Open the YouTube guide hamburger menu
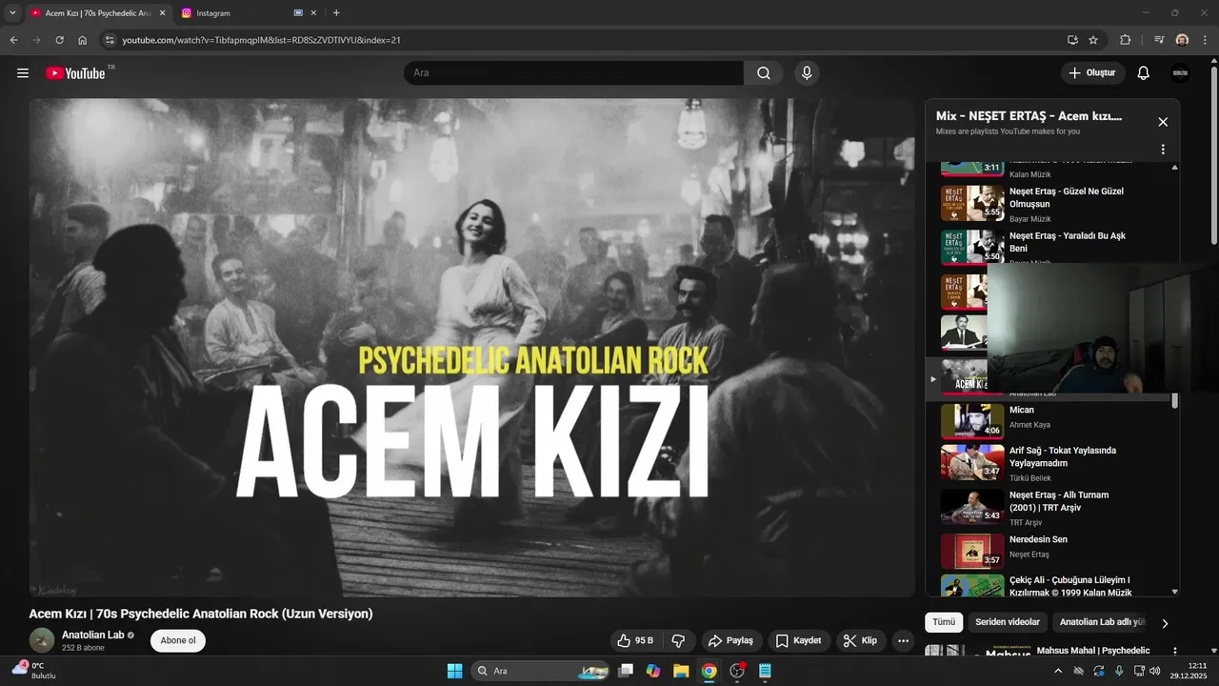 point(23,73)
